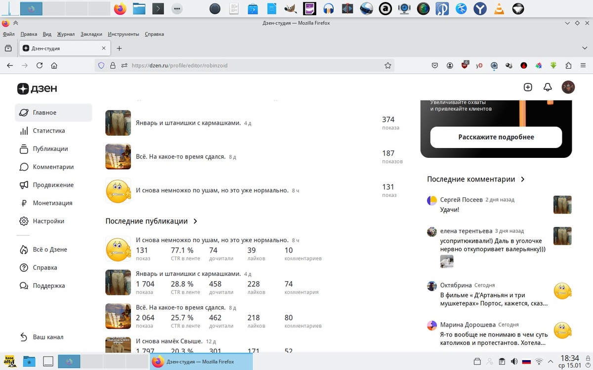This screenshot has width=593, height=370.
Task: Select the Дзен-студия browser tab
Action: [64, 48]
